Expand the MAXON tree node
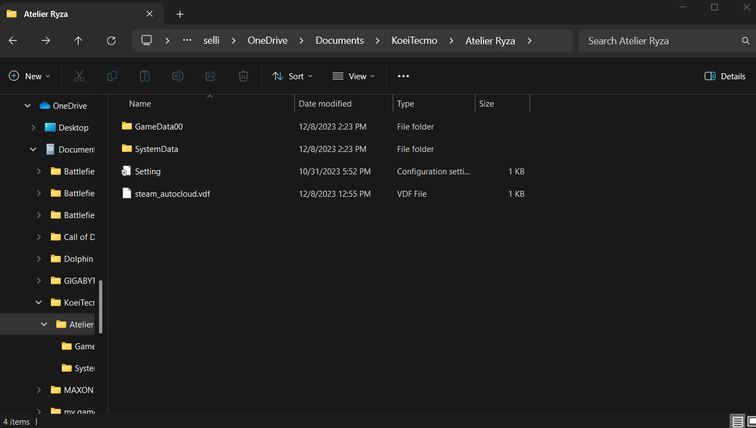This screenshot has height=428, width=756. click(x=39, y=390)
